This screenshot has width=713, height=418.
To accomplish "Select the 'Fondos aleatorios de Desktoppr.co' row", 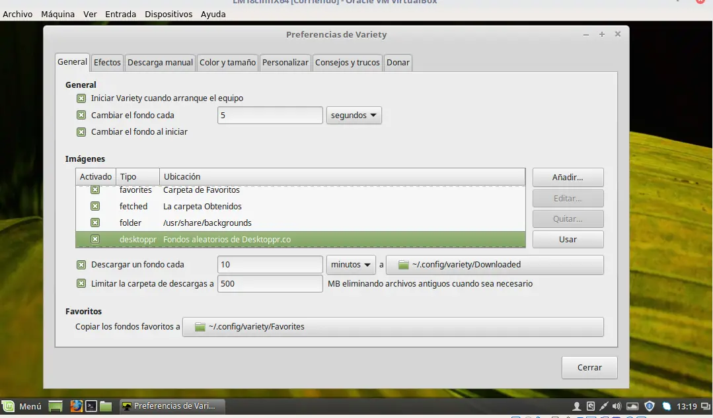I will (x=301, y=240).
